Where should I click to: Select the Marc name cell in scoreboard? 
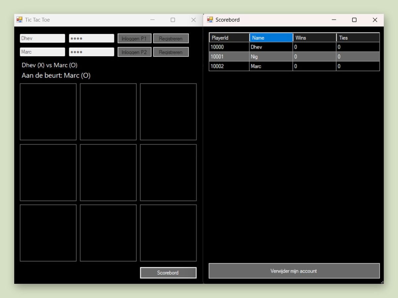point(271,66)
